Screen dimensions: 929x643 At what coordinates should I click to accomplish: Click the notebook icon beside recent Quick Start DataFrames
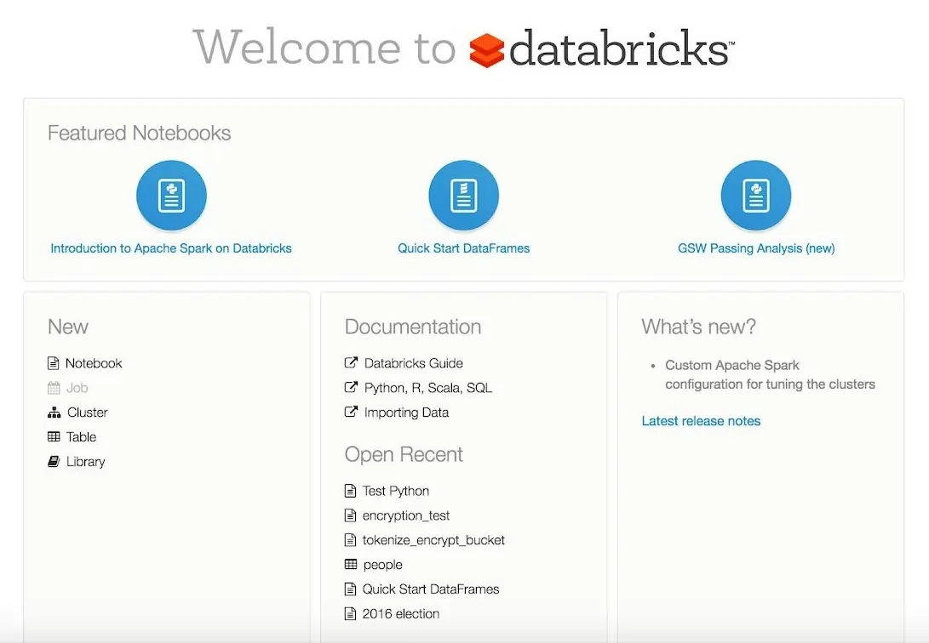click(350, 589)
